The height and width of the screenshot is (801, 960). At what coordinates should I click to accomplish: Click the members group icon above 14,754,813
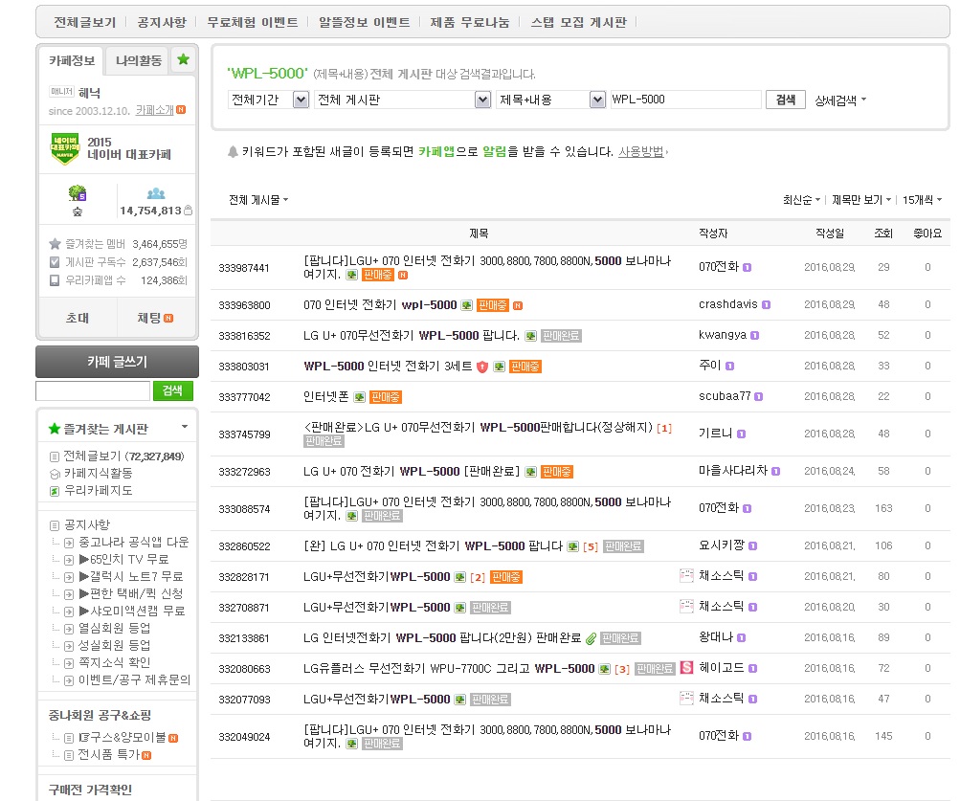pos(156,193)
